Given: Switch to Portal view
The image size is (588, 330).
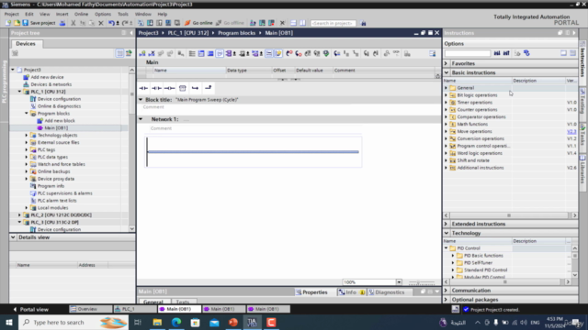Looking at the screenshot, I should pos(30,310).
